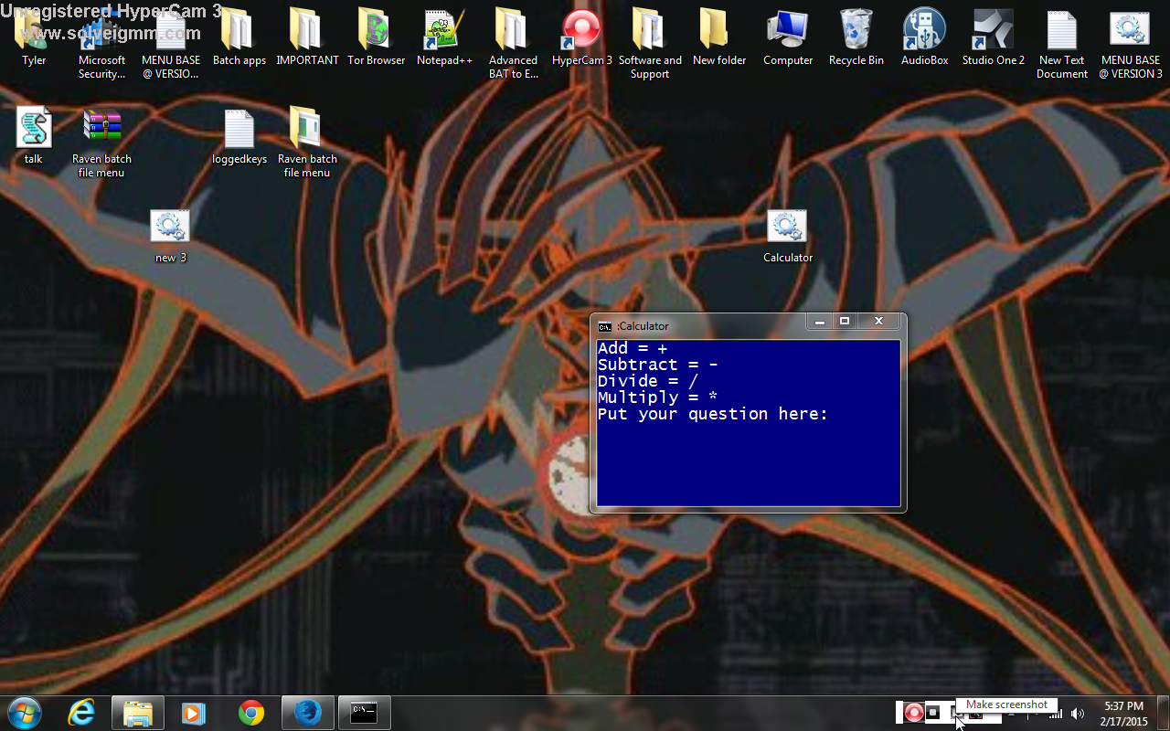Open Google Chrome from the taskbar
The image size is (1170, 731).
point(251,713)
